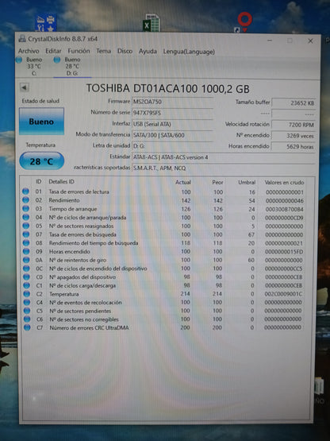This screenshot has width=330, height=441.
Task: Click the 28 °C temperature button
Action: pyautogui.click(x=41, y=161)
